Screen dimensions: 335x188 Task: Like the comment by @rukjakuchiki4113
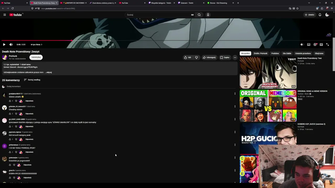pyautogui.click(x=10, y=101)
